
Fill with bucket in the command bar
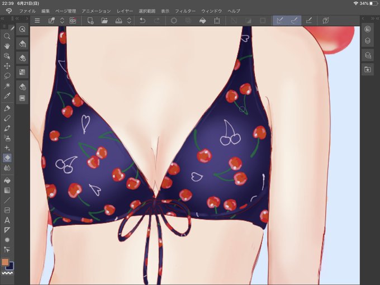[203, 21]
